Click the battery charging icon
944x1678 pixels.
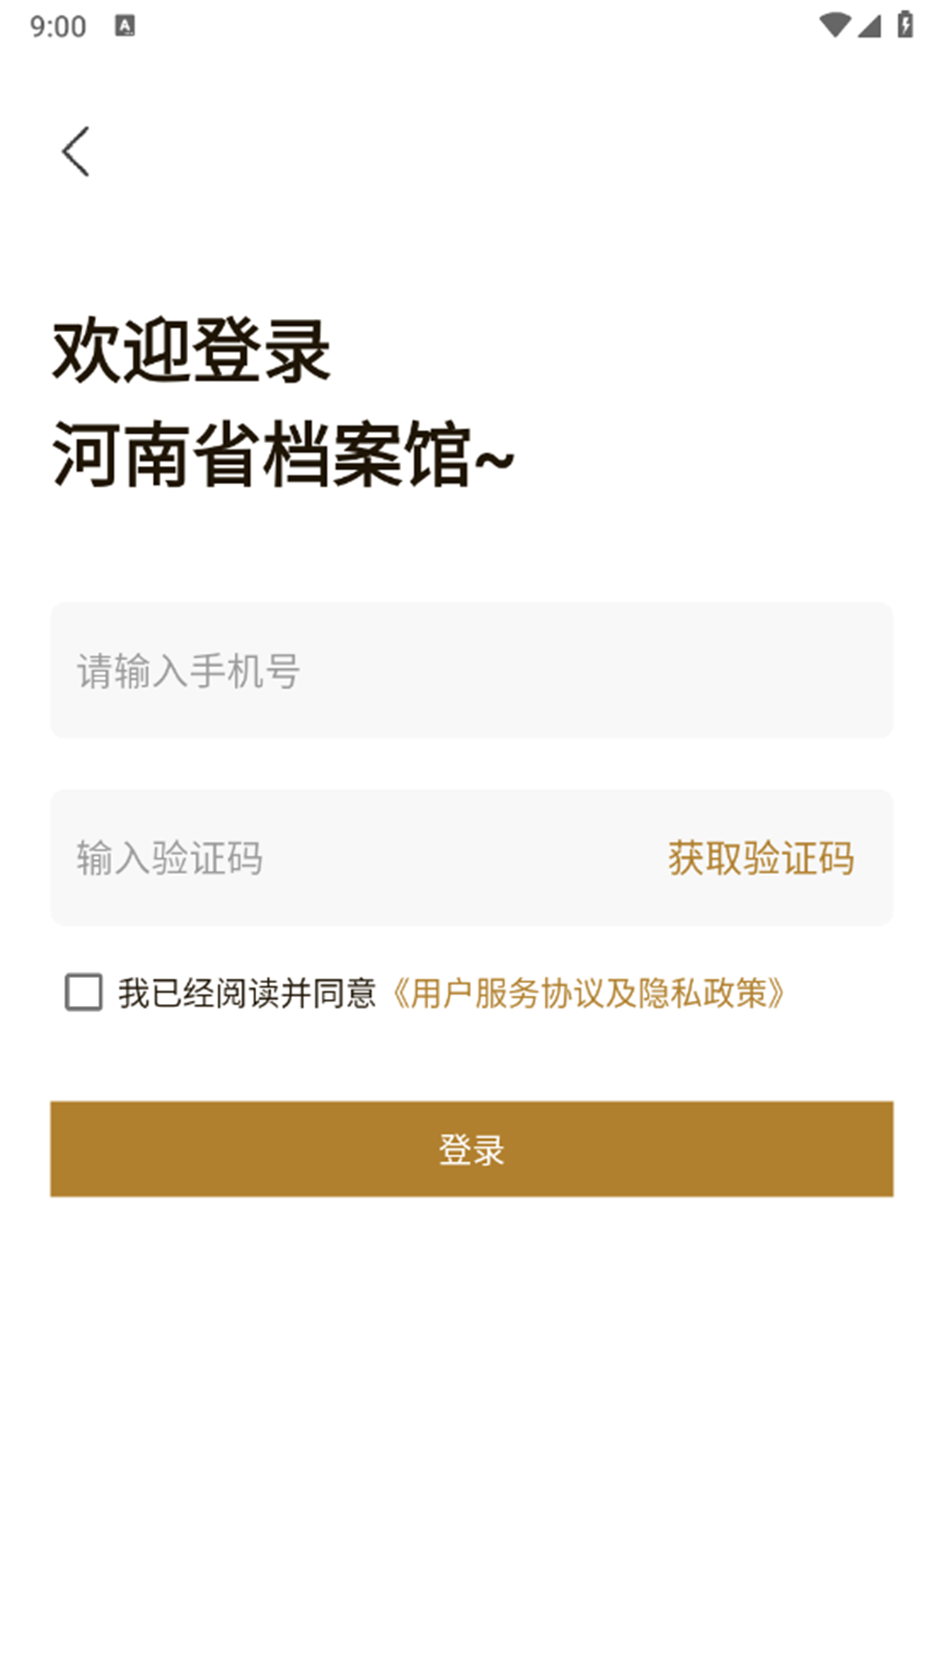coord(906,24)
